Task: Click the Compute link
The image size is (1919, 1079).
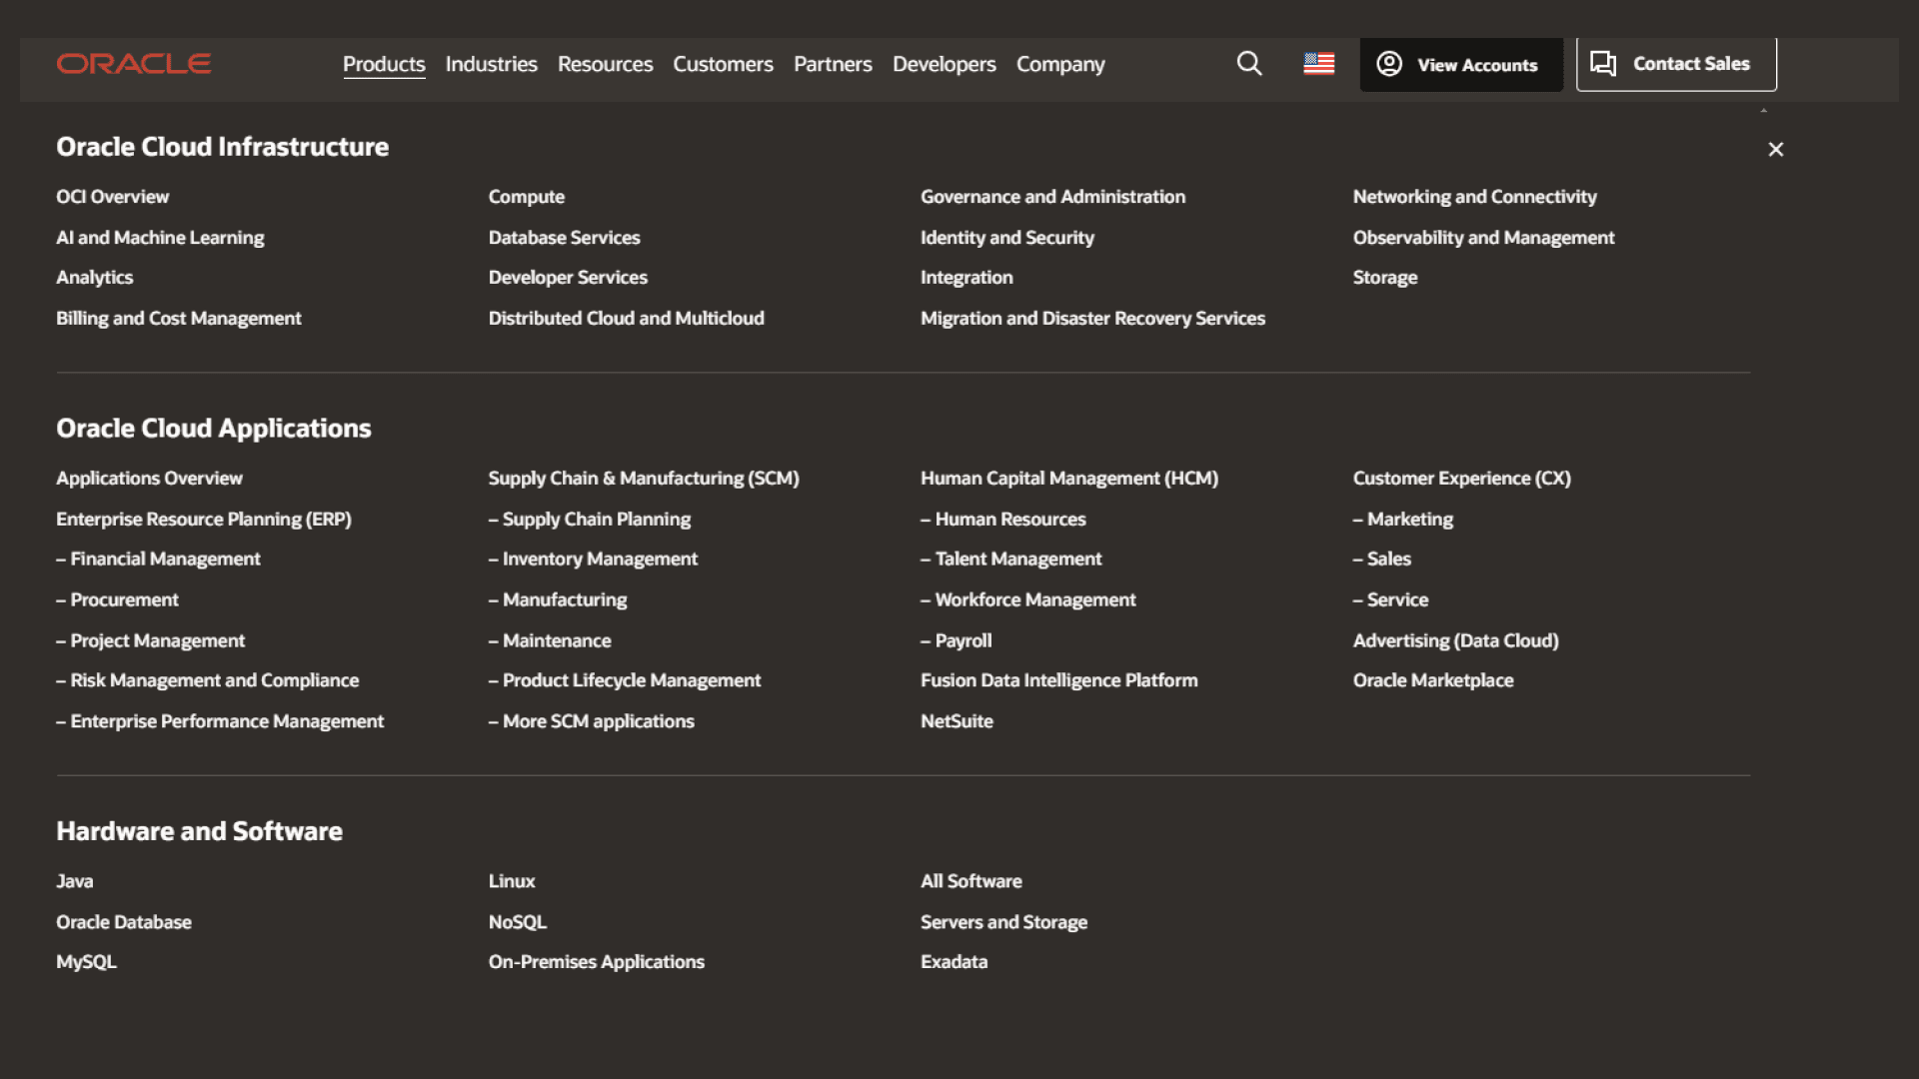Action: click(x=527, y=197)
